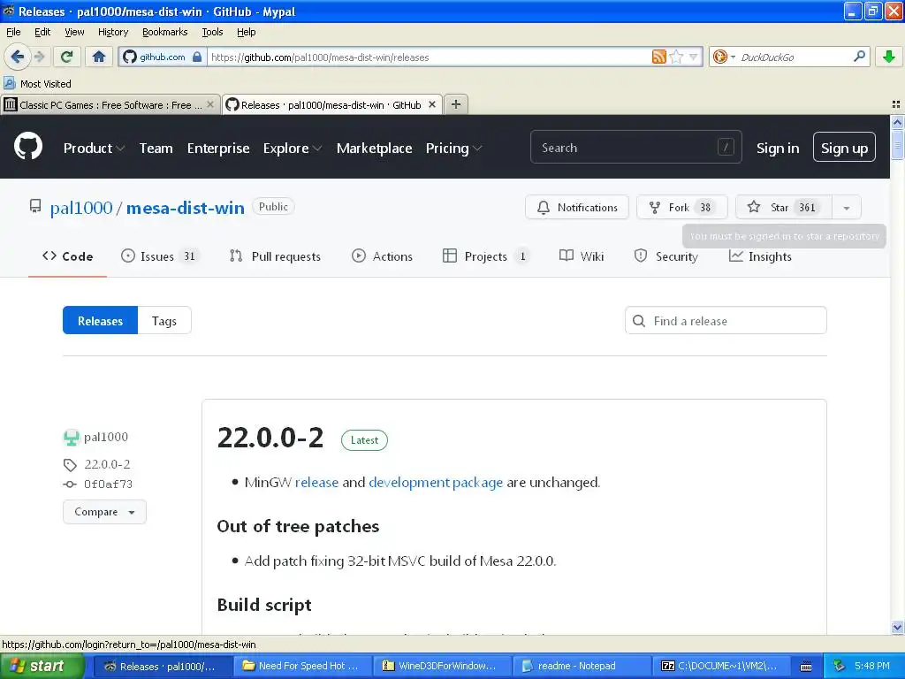
Task: Expand the Explore dropdown
Action: pos(292,149)
